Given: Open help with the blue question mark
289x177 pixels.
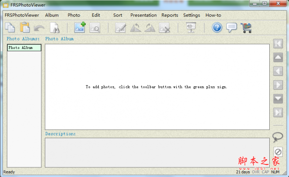Looking at the screenshot, I should 217,27.
